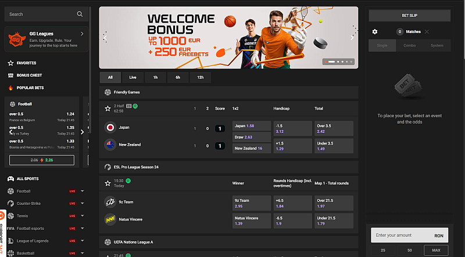Click the UEFA Nations League A icon
The width and height of the screenshot is (465, 257).
click(108, 242)
